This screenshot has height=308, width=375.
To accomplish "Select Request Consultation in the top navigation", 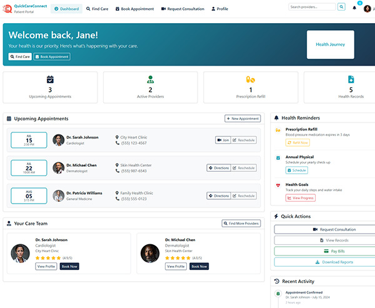I will pos(182,9).
